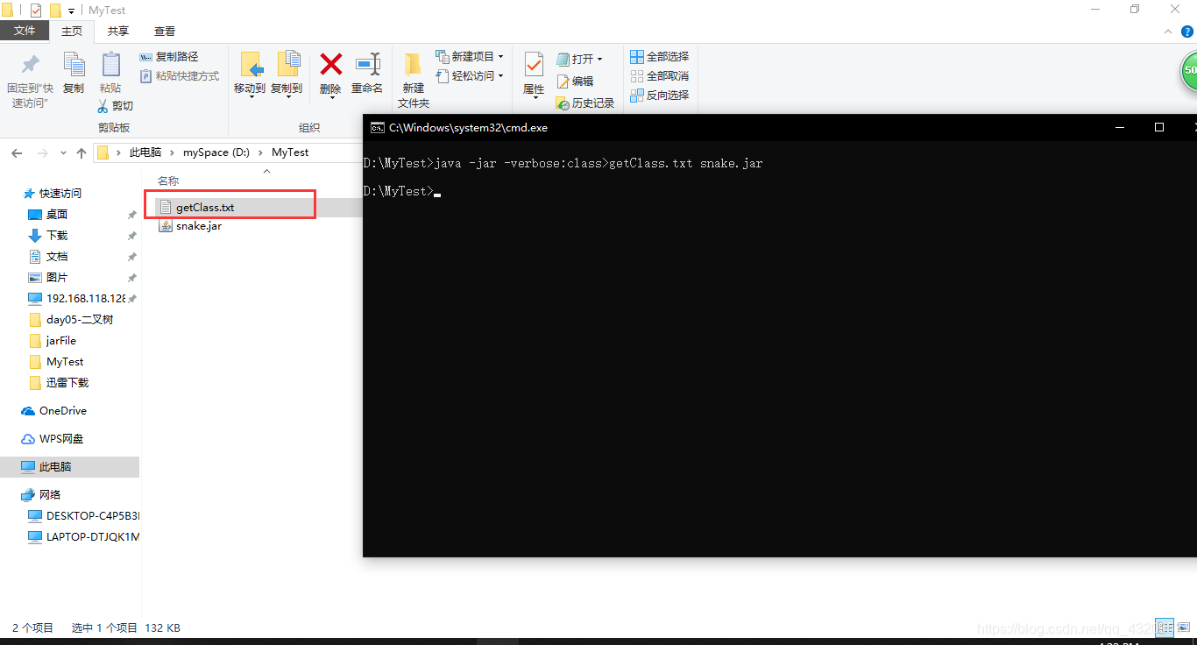Click Edit (编辑) ribbon button
Screen dimensions: 1197x645
click(575, 82)
